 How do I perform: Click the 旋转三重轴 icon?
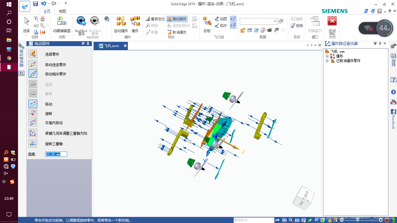[x=33, y=143]
